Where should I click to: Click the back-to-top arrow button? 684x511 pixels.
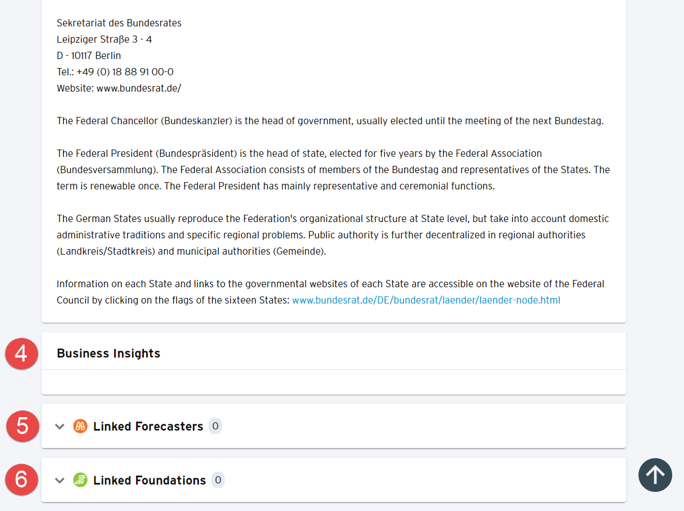click(655, 475)
